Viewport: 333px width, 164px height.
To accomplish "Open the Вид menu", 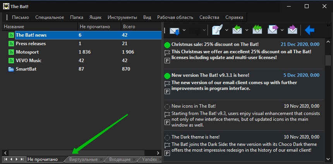I will [x=147, y=17].
